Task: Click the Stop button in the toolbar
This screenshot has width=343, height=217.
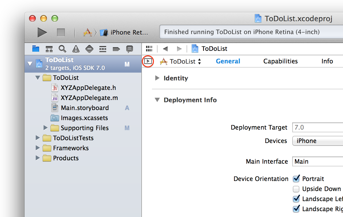Action: 61,32
